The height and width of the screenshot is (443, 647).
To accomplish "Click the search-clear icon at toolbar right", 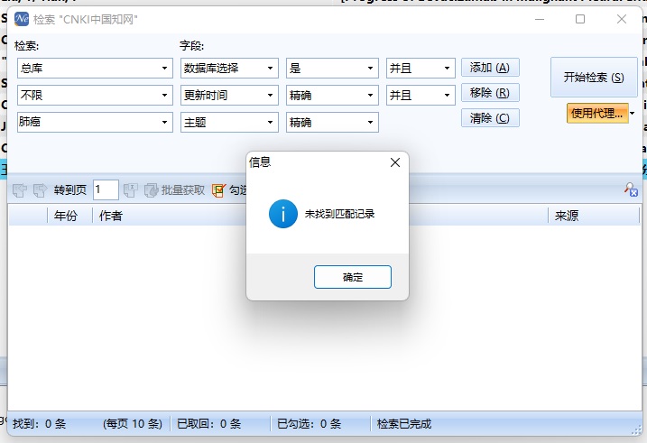I will (631, 189).
